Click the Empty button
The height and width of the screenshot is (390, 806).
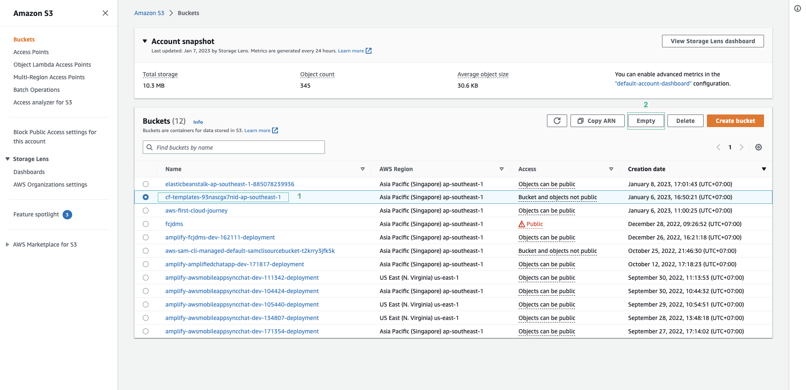click(x=646, y=121)
